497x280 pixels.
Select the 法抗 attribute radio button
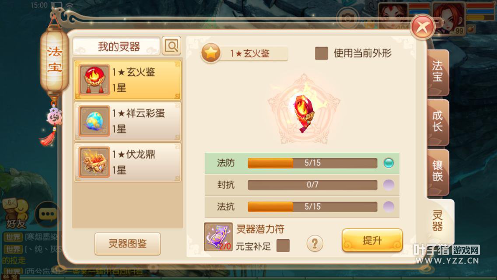388,207
